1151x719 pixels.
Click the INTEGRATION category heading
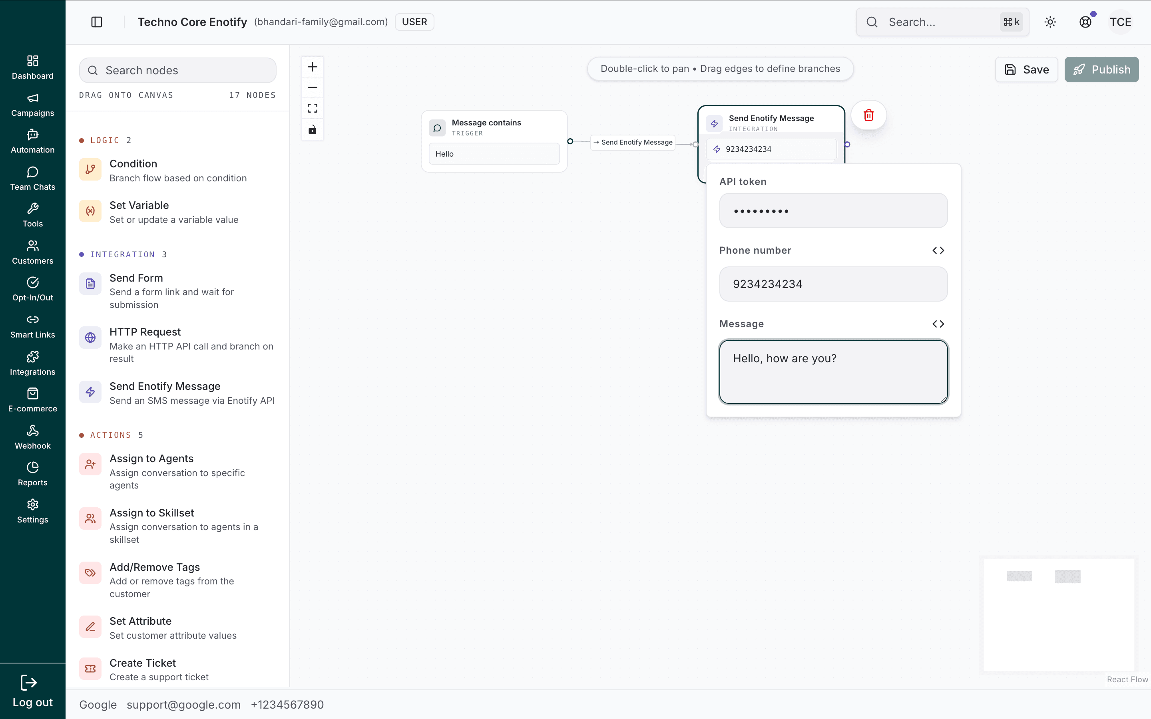(x=123, y=254)
